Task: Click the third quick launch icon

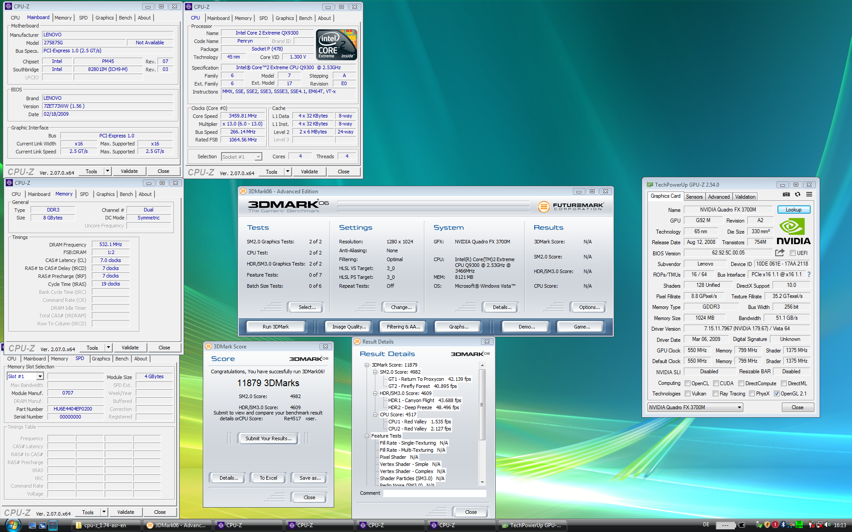Action: click(x=53, y=525)
